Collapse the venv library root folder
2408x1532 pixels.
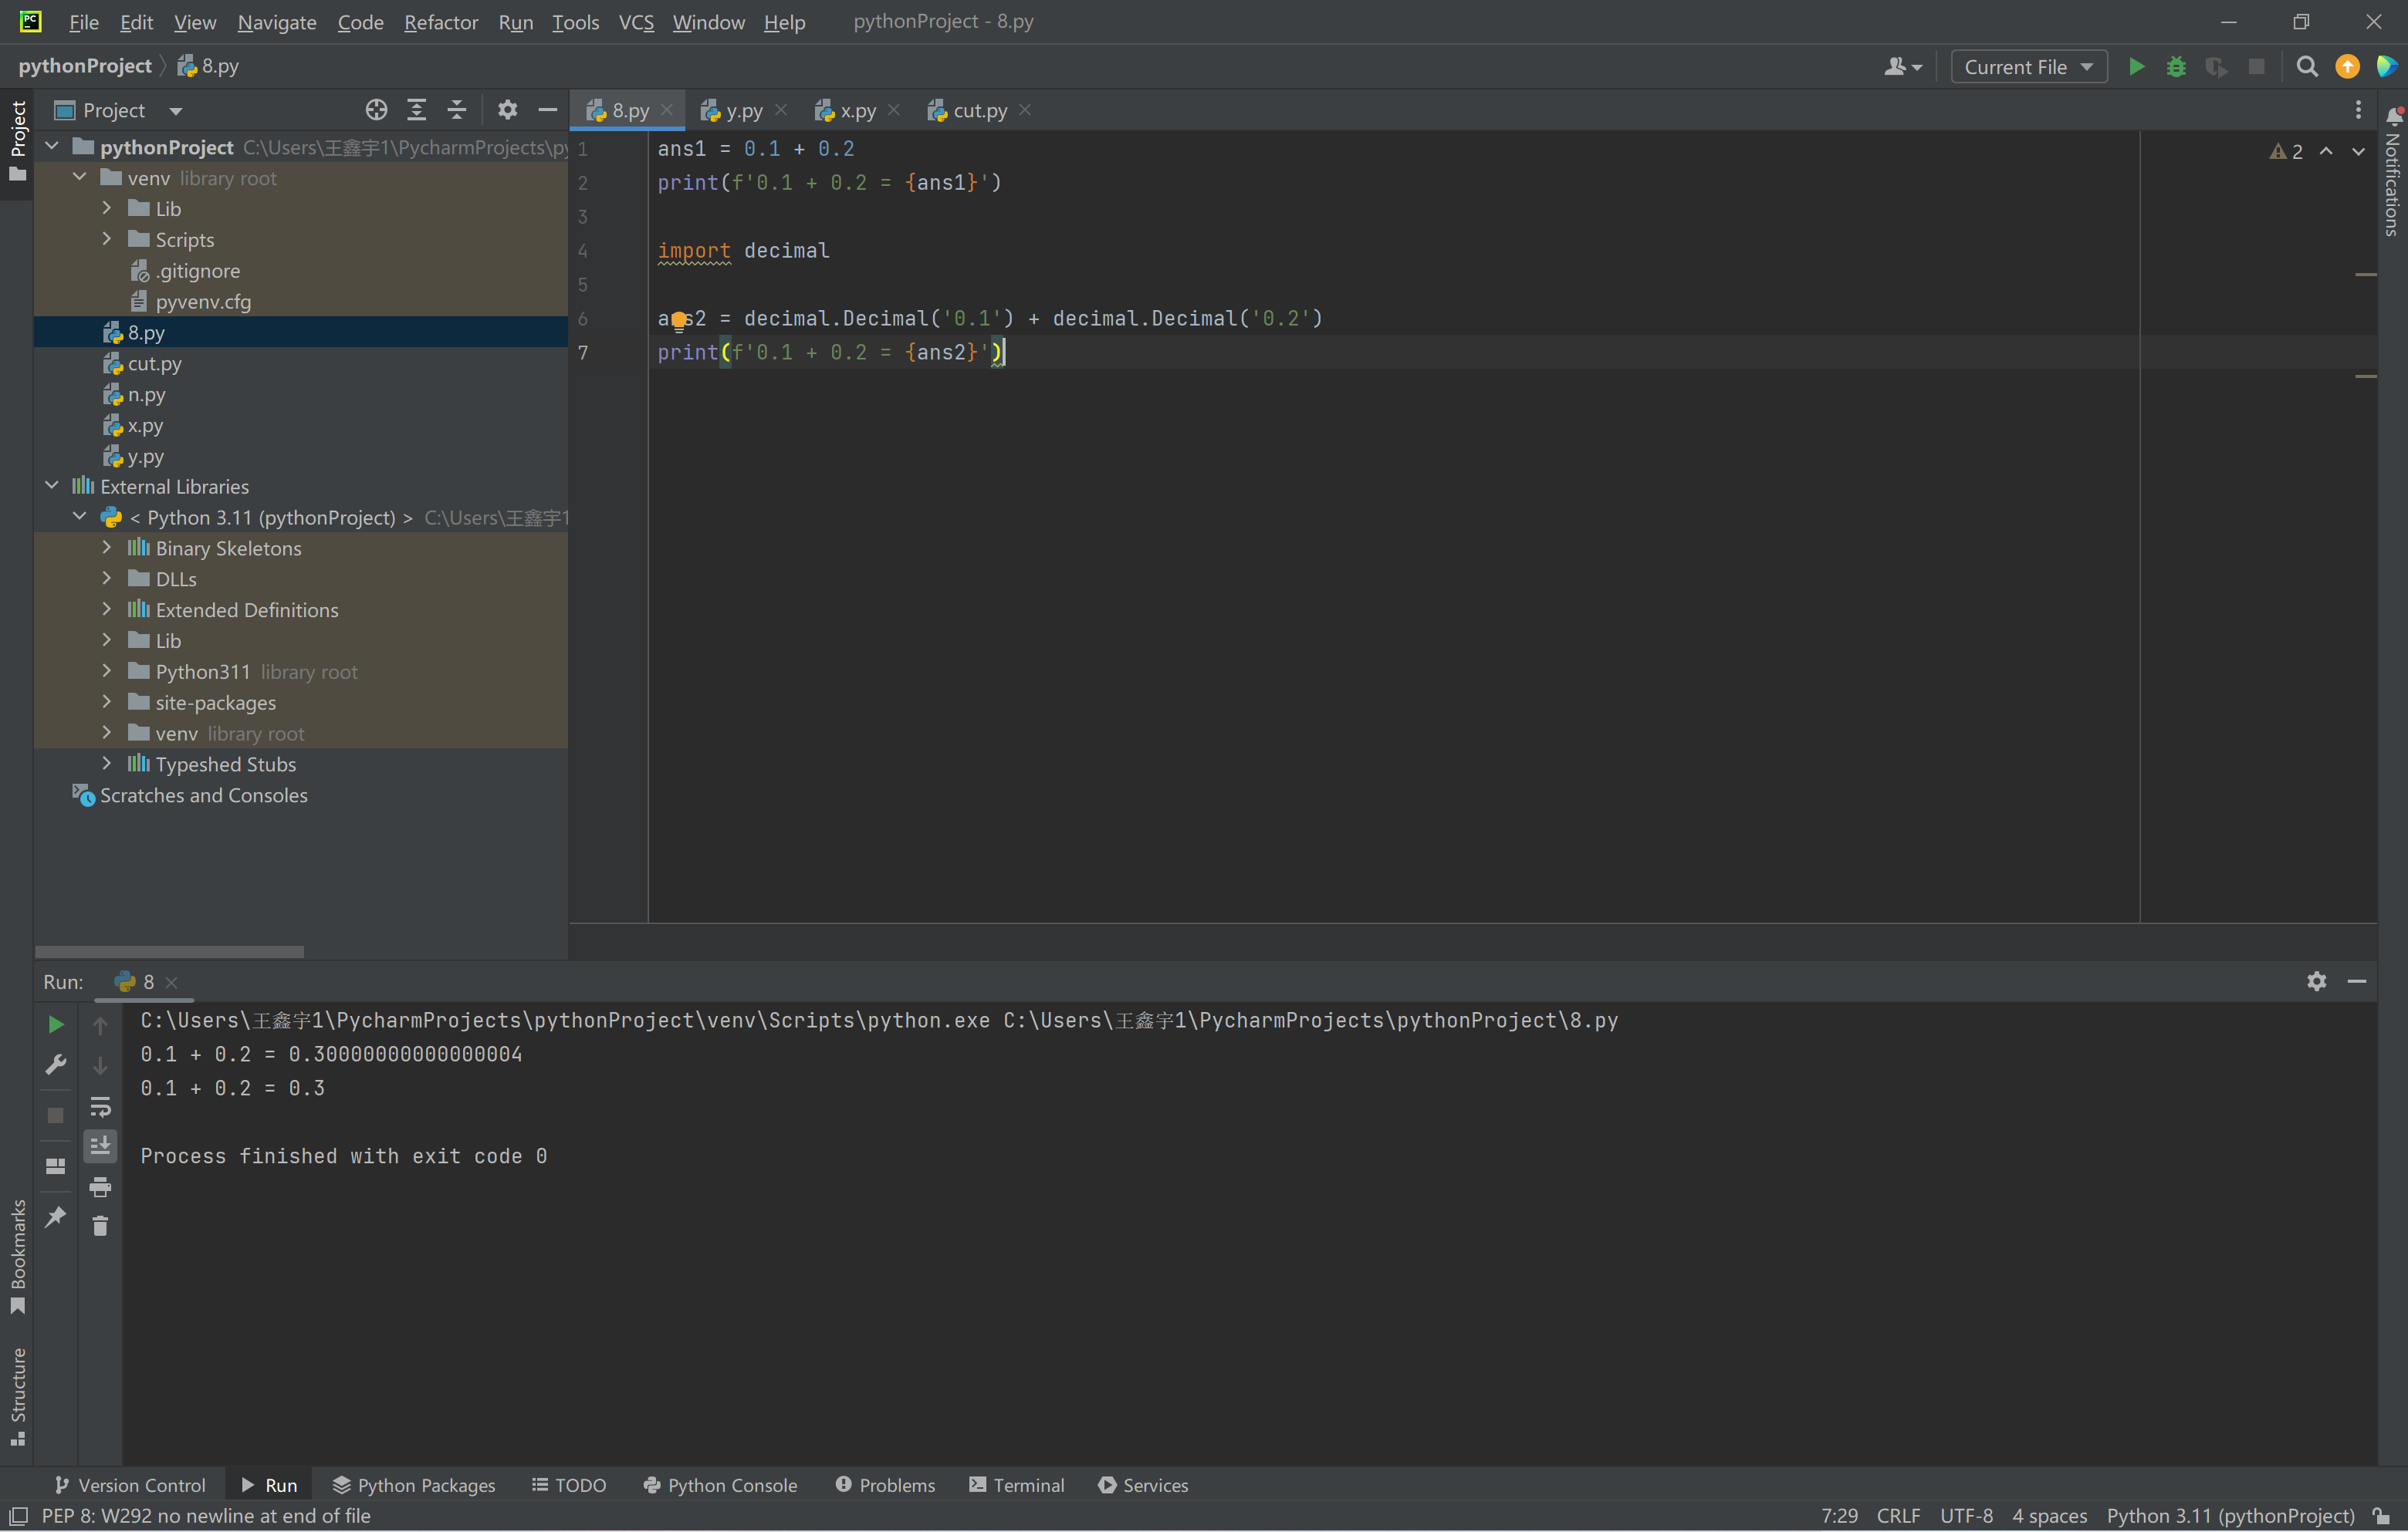[80, 178]
